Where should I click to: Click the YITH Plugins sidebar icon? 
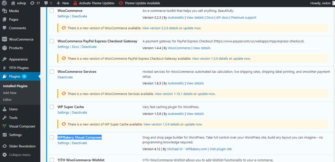[x=5, y=68]
